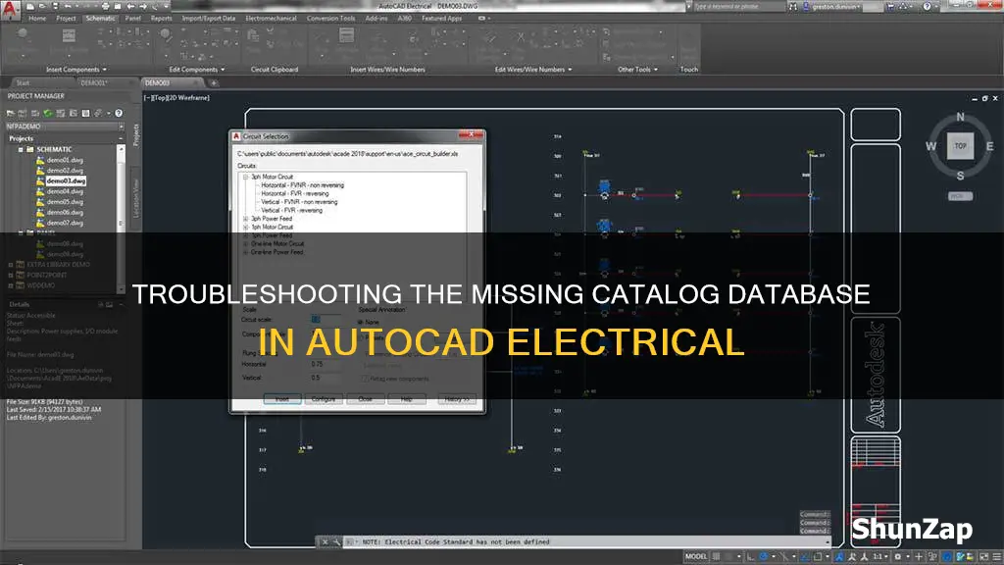Click E on the ViewCube compass
Screen dimensions: 1004x565
pos(990,146)
